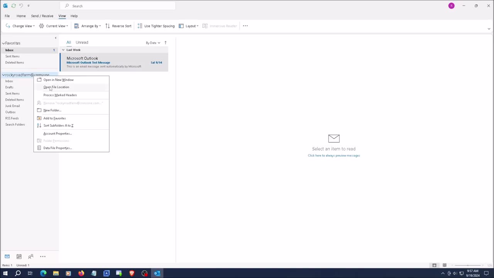Show All messages filter tab
The image size is (494, 278).
tap(69, 42)
